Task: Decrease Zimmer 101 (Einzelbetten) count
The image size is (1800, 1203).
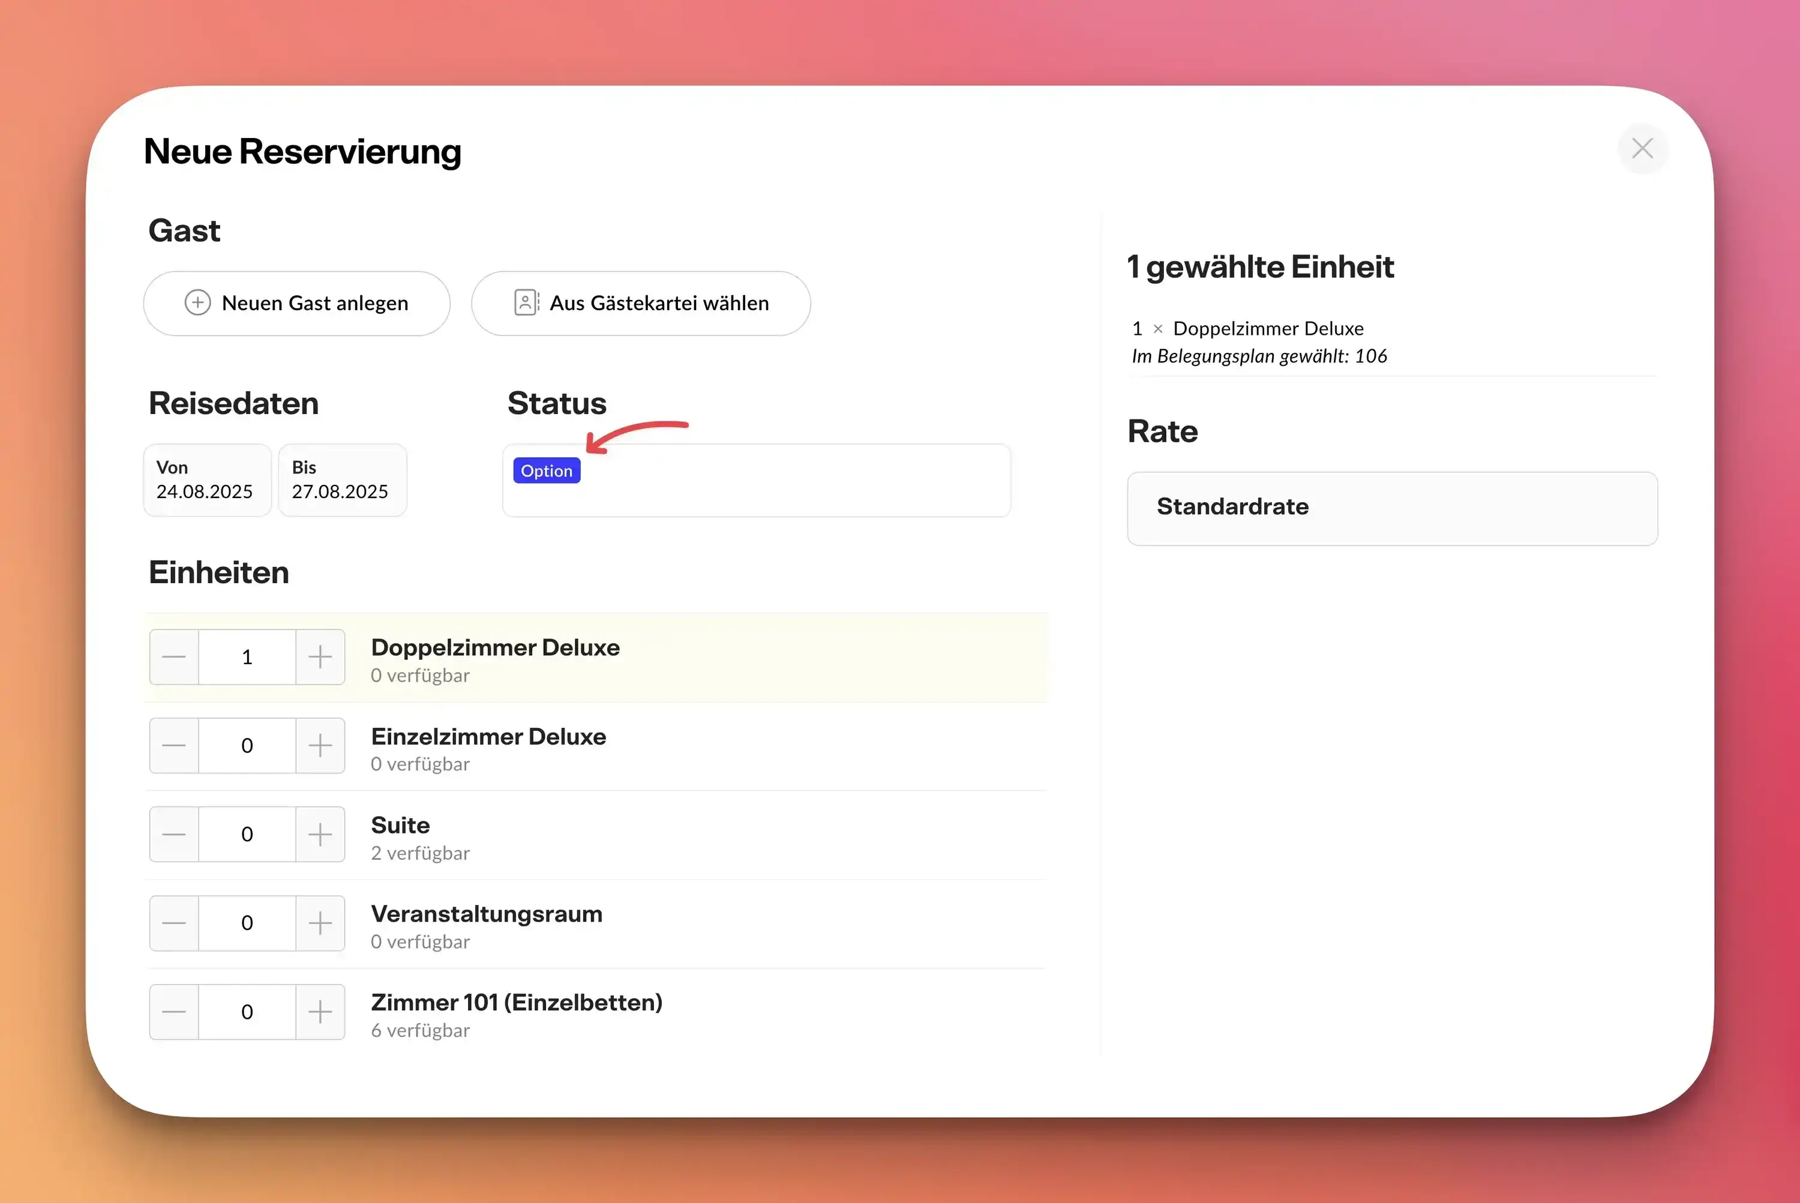Action: [x=174, y=1012]
